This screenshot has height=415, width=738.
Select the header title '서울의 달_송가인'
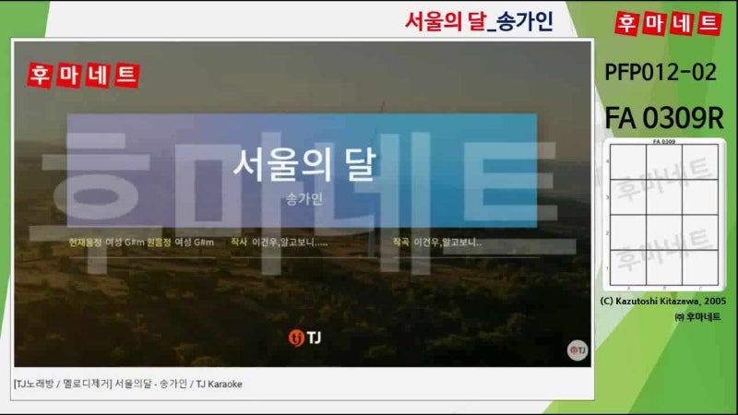[479, 21]
